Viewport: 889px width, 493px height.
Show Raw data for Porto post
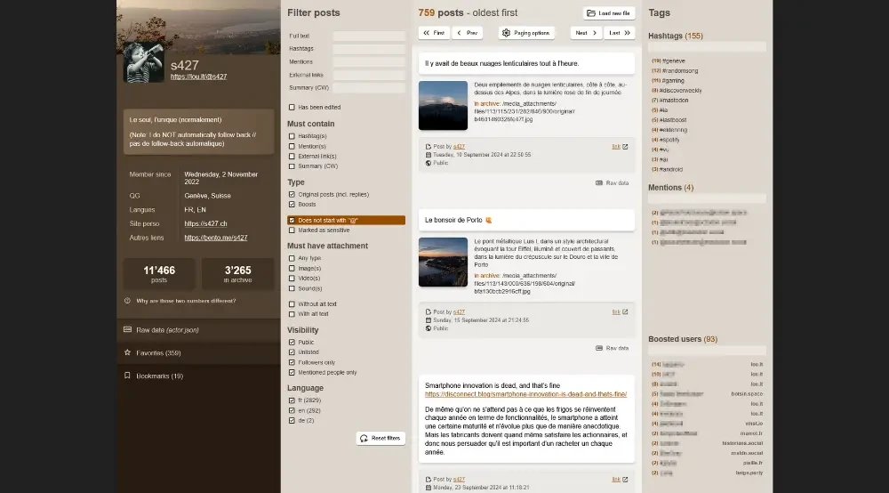pyautogui.click(x=613, y=348)
